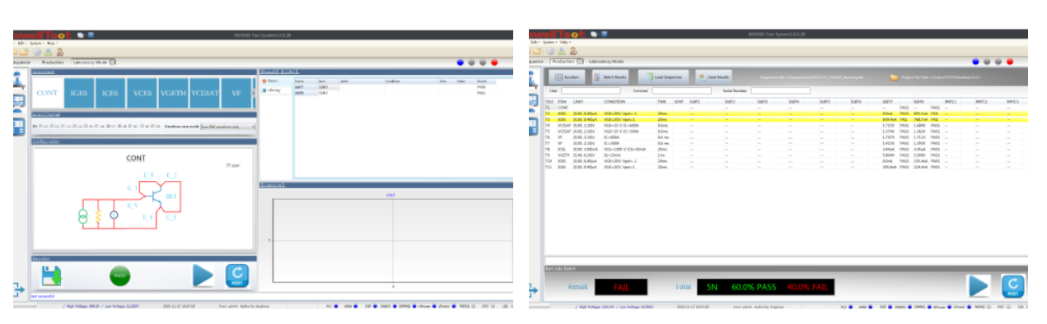The height and width of the screenshot is (324, 1047).
Task: Select the highlighted T2 IGES row in the results table
Action: (x=785, y=113)
